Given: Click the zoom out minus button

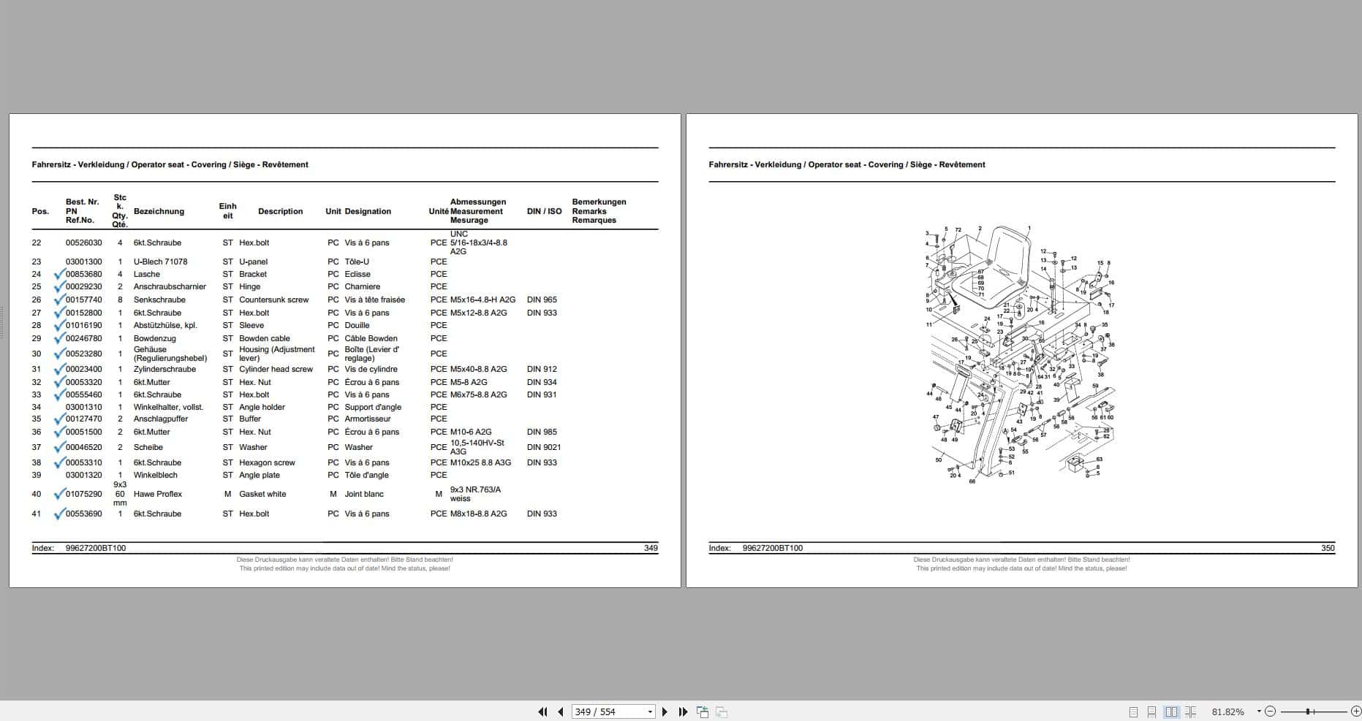Looking at the screenshot, I should (x=1270, y=712).
